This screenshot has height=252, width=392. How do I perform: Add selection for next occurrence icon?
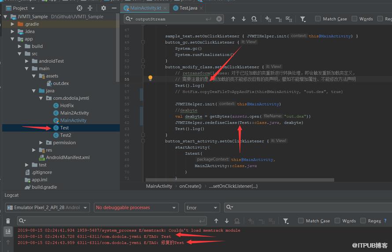click(x=268, y=19)
